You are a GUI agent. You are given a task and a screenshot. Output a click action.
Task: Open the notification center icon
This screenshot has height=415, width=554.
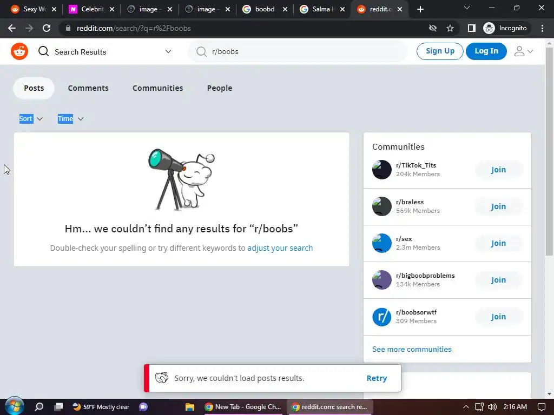[541, 407]
